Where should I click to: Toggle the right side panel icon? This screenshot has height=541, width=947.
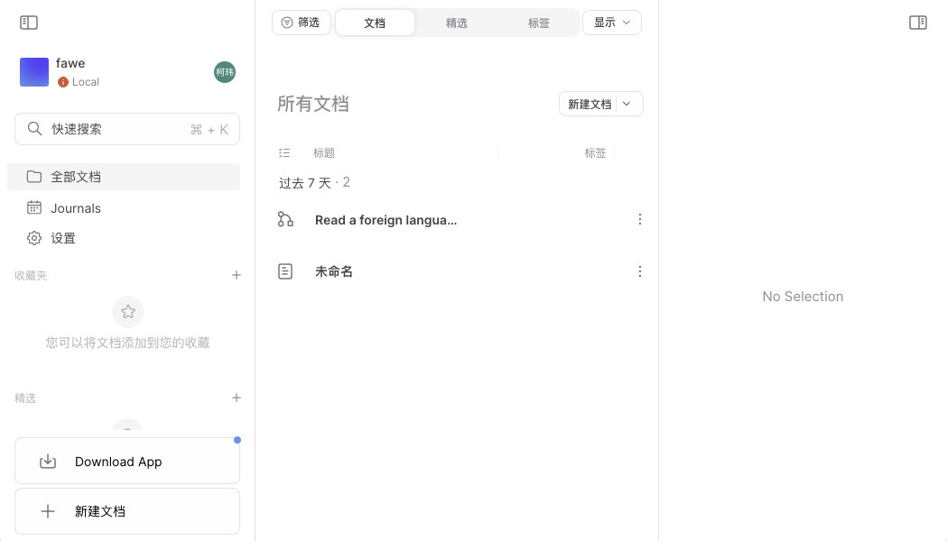917,23
